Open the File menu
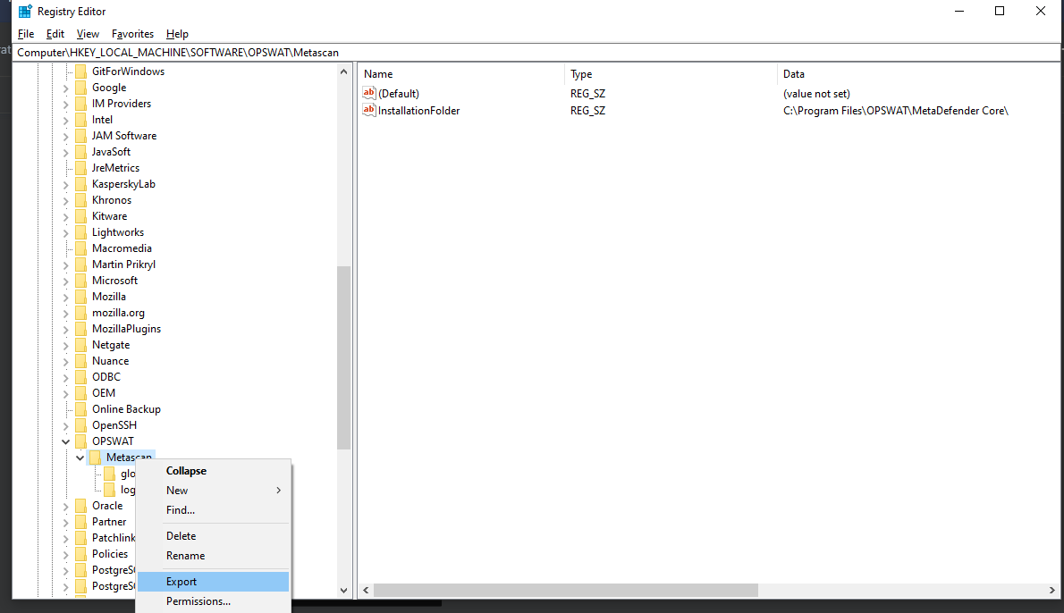 point(26,34)
